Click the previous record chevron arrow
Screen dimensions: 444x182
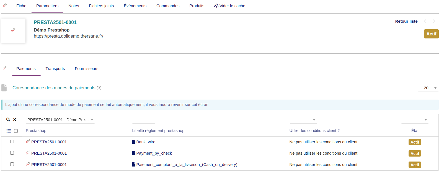(425, 21)
